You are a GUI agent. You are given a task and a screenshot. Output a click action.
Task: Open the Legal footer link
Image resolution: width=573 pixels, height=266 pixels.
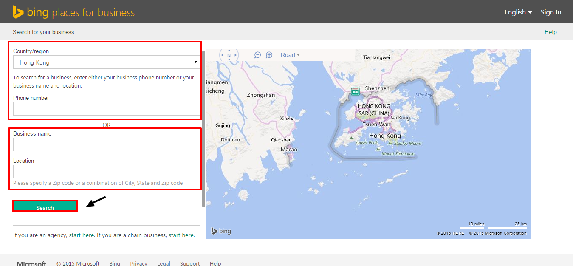pos(164,263)
